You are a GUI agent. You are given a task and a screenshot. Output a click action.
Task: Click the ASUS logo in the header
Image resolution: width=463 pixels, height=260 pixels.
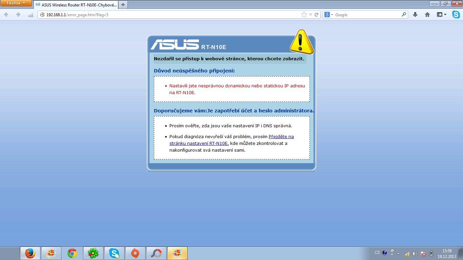[175, 44]
